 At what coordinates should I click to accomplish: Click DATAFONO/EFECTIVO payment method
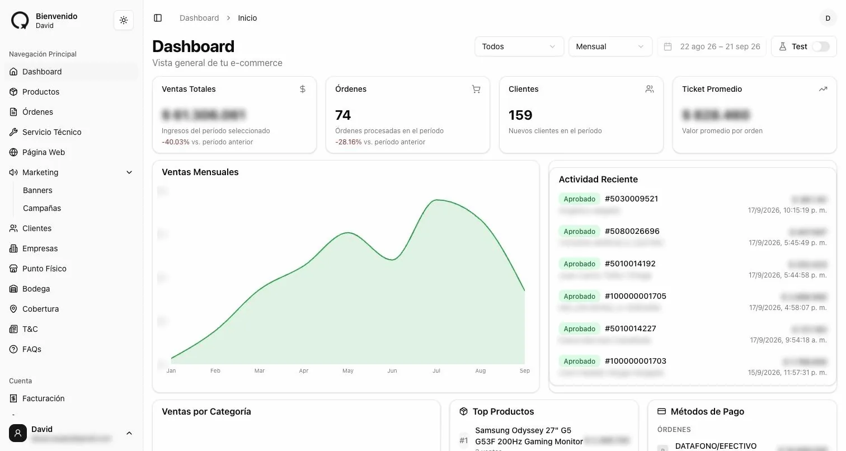[716, 446]
